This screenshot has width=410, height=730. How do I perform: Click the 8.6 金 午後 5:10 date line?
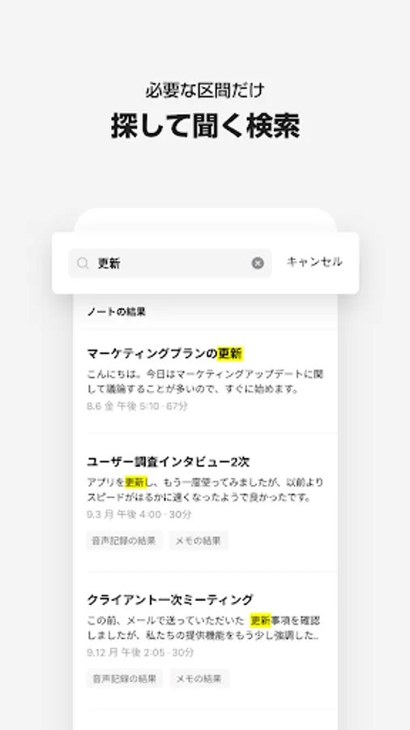point(138,406)
